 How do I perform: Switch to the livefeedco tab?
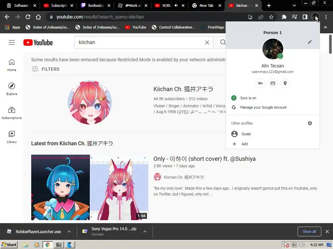click(x=96, y=6)
